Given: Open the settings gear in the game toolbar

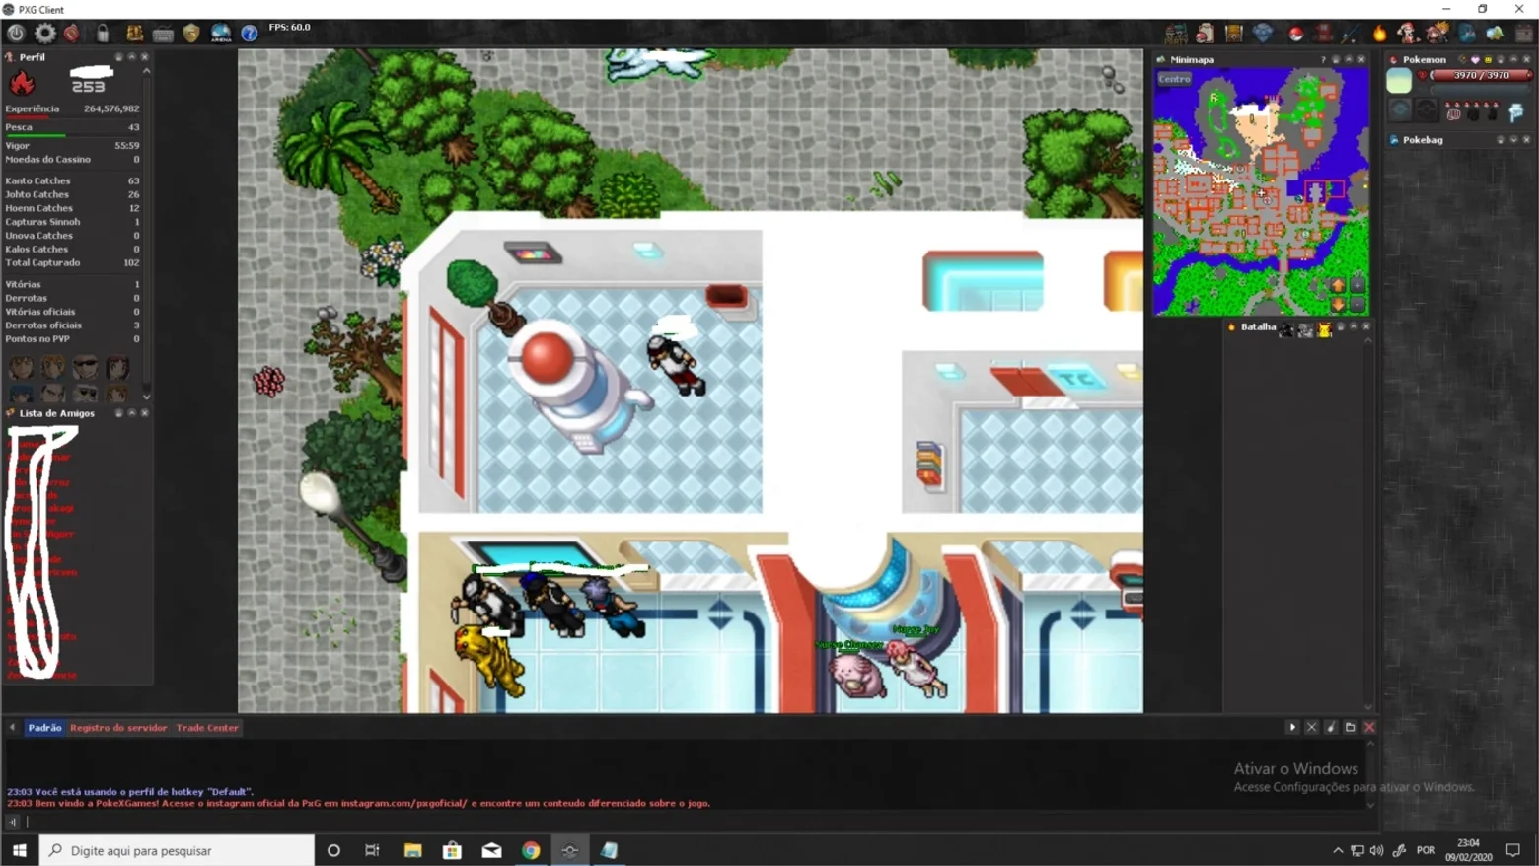Looking at the screenshot, I should pos(45,33).
